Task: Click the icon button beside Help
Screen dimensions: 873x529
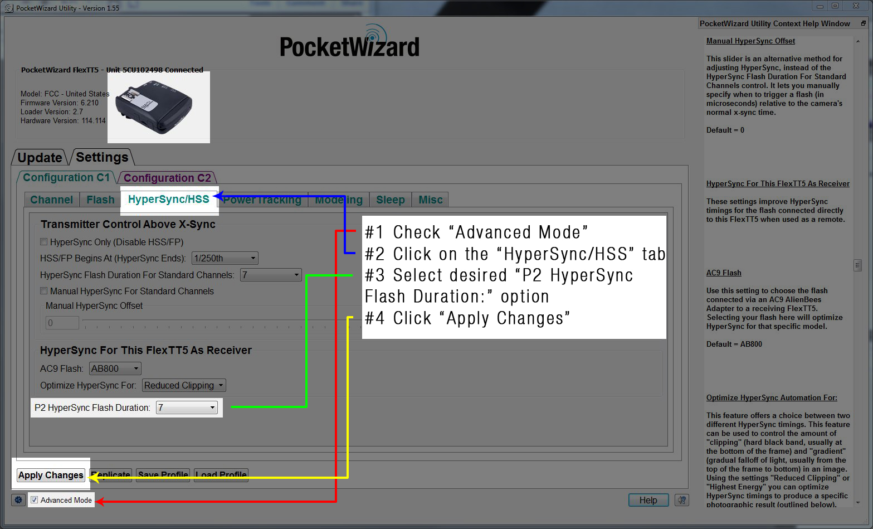Action: point(682,500)
